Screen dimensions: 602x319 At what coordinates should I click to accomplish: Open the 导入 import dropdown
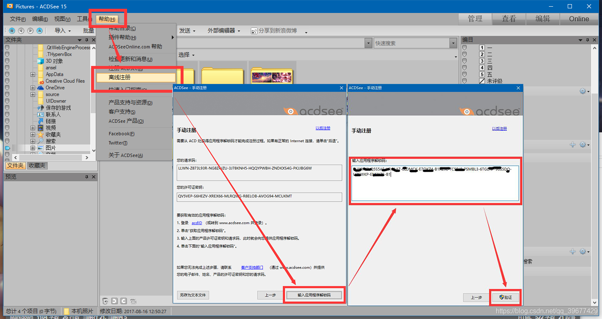pyautogui.click(x=63, y=30)
